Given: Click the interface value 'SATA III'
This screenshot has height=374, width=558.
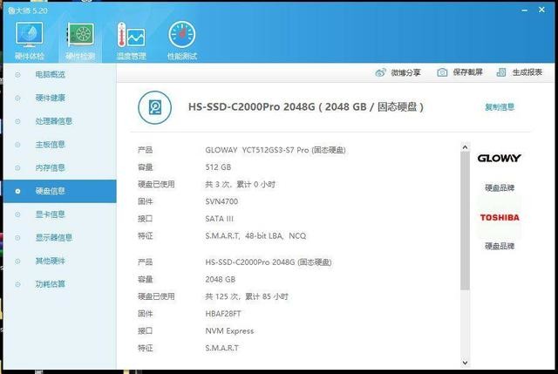Looking at the screenshot, I should 219,219.
